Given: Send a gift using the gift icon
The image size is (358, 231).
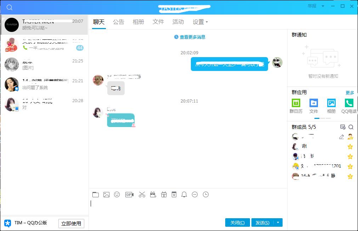Looking at the screenshot, I should pyautogui.click(x=163, y=194).
